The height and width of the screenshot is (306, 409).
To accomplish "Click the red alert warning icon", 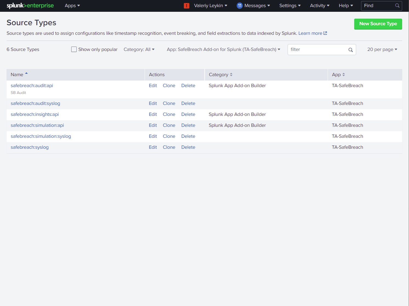I will coord(187,6).
